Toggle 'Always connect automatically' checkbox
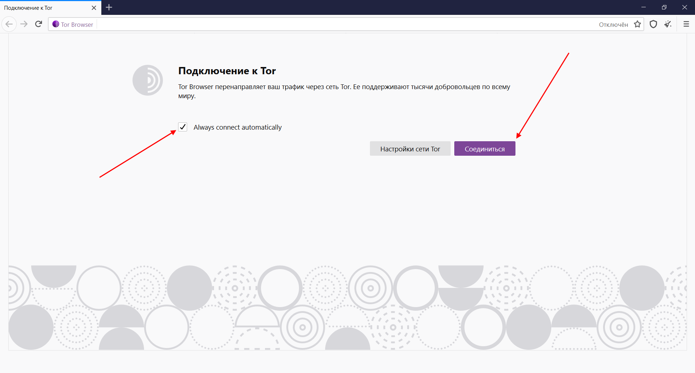Viewport: 695px width, 373px height. tap(183, 127)
